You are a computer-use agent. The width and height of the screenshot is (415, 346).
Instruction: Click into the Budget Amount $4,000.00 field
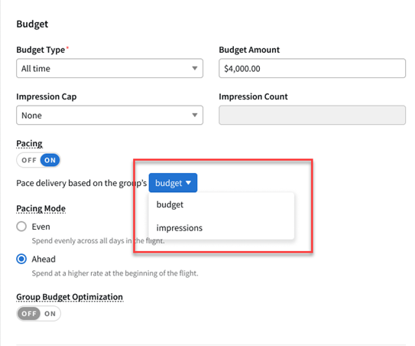pos(312,68)
